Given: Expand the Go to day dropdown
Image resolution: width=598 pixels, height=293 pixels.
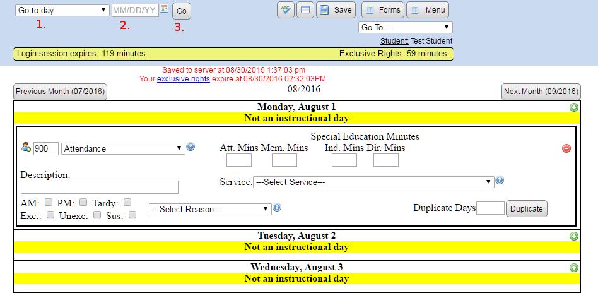Looking at the screenshot, I should 62,11.
